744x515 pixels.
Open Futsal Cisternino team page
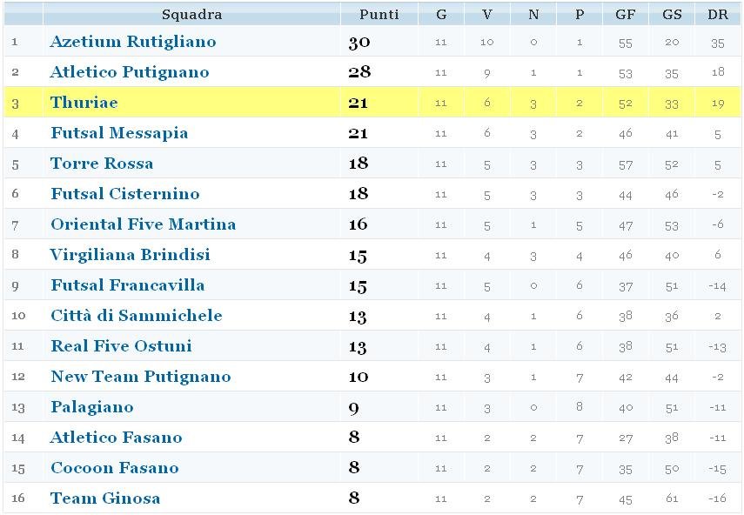pyautogui.click(x=124, y=193)
